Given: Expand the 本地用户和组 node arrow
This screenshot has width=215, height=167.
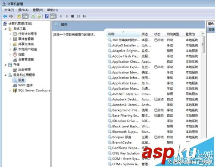Looking at the screenshot, I should pyautogui.click(x=10, y=49).
